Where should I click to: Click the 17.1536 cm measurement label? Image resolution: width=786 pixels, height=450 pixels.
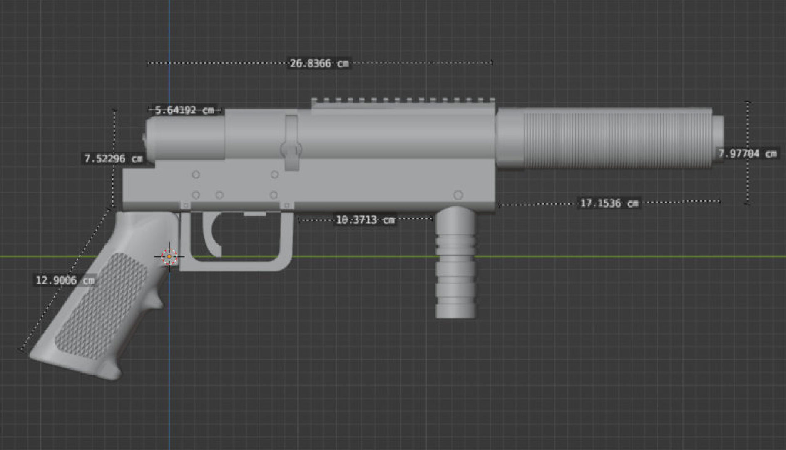(x=609, y=203)
